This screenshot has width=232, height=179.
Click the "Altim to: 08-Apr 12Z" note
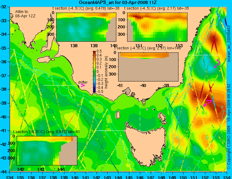tap(25, 14)
